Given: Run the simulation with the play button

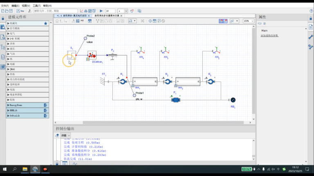Looking at the screenshot, I should (101, 11).
